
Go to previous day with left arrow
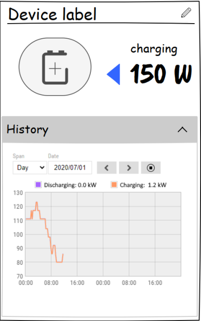pos(107,168)
